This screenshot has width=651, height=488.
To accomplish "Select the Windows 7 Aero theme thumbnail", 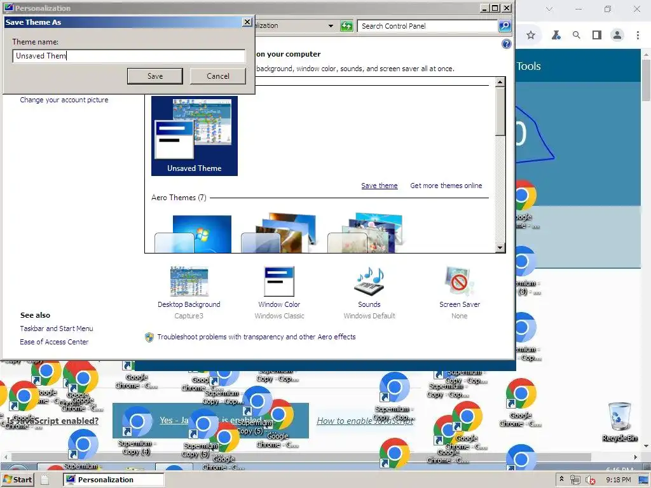I will pyautogui.click(x=193, y=234).
